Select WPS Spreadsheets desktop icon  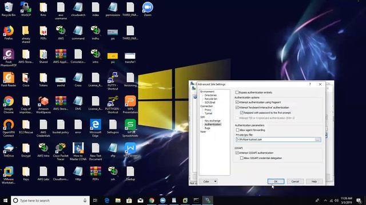click(130, 128)
